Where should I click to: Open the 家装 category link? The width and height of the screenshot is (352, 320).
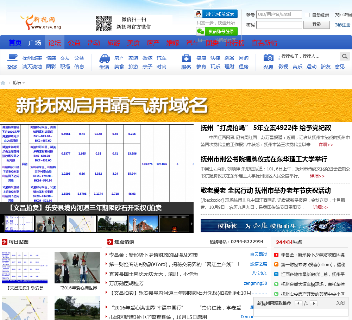[133, 58]
